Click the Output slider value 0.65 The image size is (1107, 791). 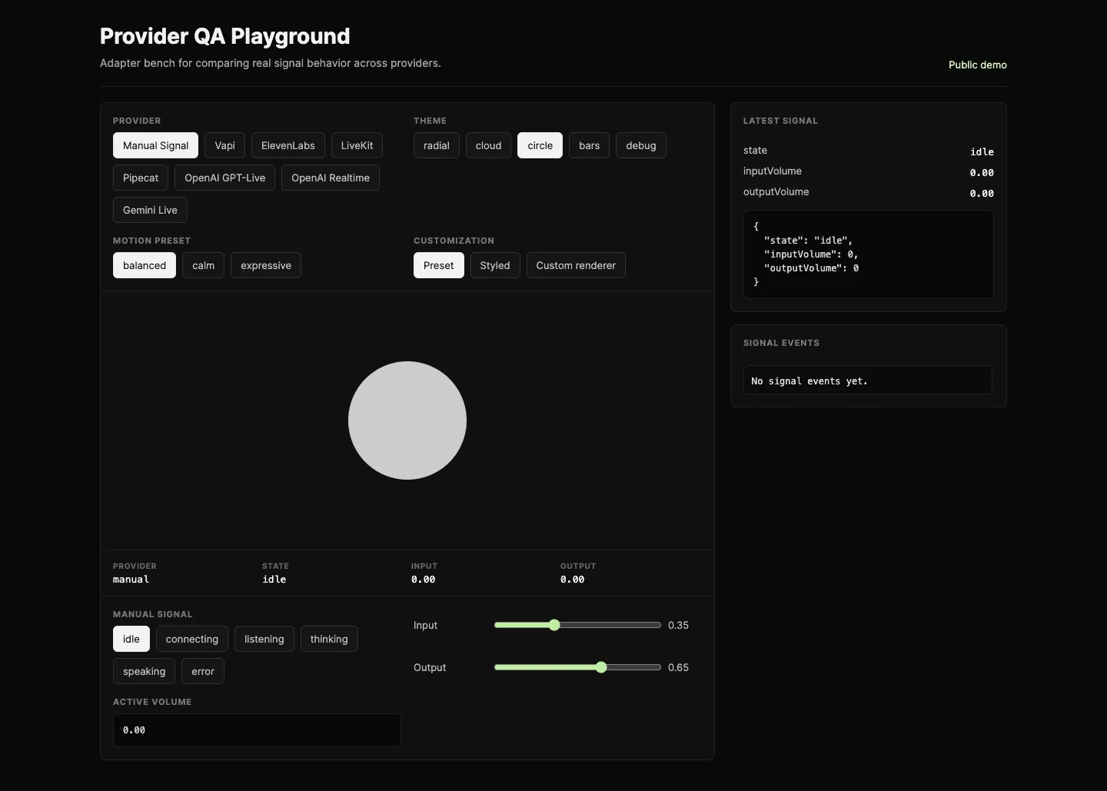click(x=678, y=667)
